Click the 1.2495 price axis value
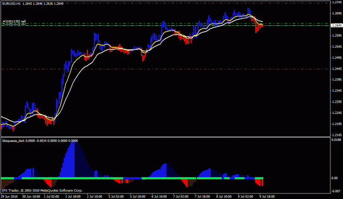This screenshot has height=199, width=343. click(x=336, y=58)
